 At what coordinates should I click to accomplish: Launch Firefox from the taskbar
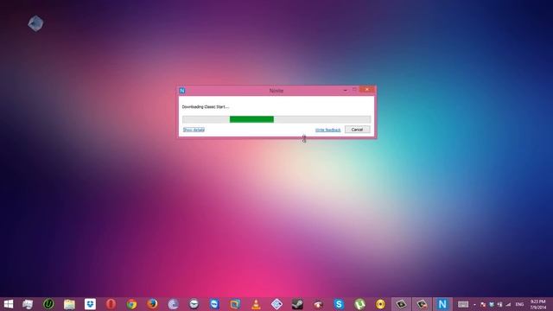point(152,303)
